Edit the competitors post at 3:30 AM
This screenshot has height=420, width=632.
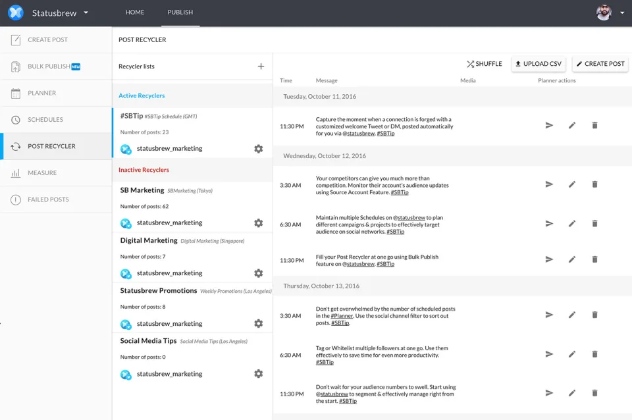click(572, 184)
